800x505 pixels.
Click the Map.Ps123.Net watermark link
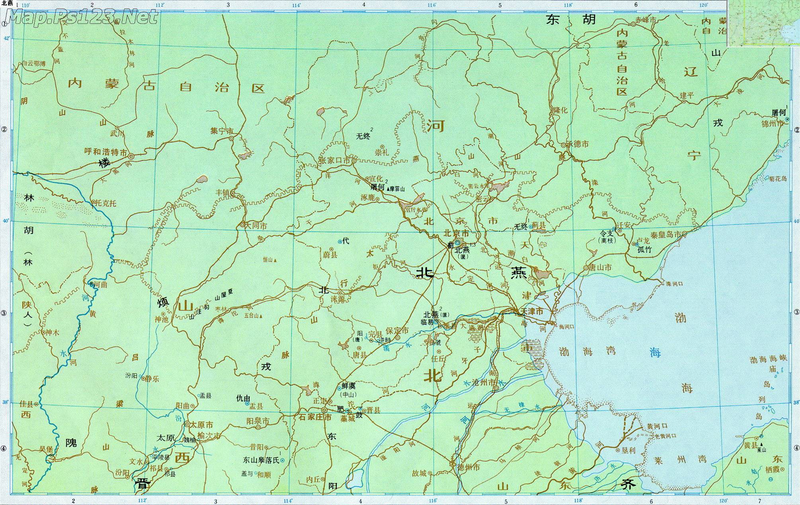pyautogui.click(x=82, y=17)
